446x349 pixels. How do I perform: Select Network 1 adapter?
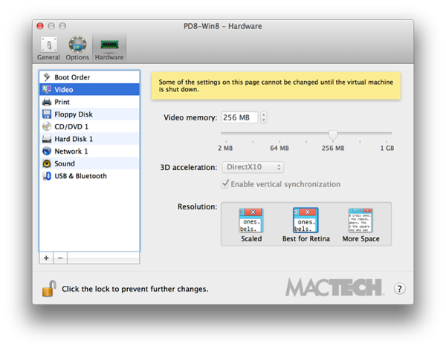click(71, 151)
